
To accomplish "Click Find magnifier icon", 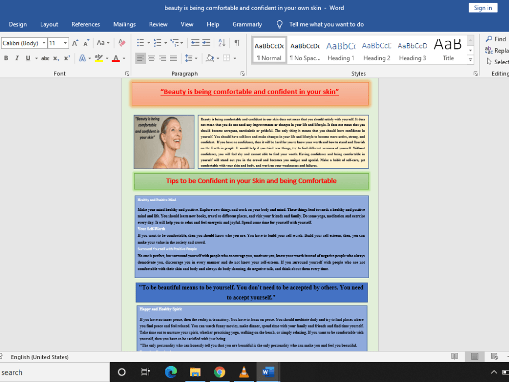I will click(489, 39).
